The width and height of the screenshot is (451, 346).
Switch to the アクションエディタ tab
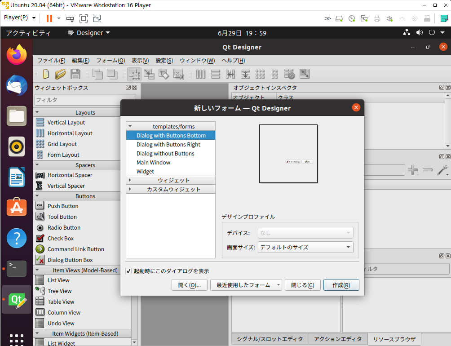(x=338, y=339)
